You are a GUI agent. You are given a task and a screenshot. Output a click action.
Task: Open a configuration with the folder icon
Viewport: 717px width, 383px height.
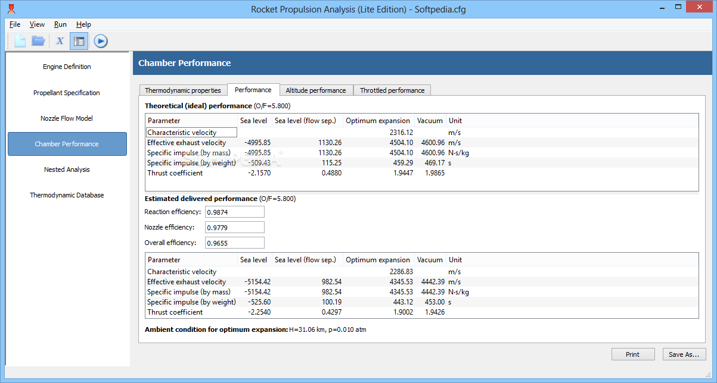[39, 41]
